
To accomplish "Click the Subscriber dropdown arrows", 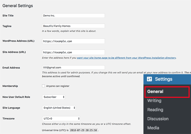I will click(64, 97).
